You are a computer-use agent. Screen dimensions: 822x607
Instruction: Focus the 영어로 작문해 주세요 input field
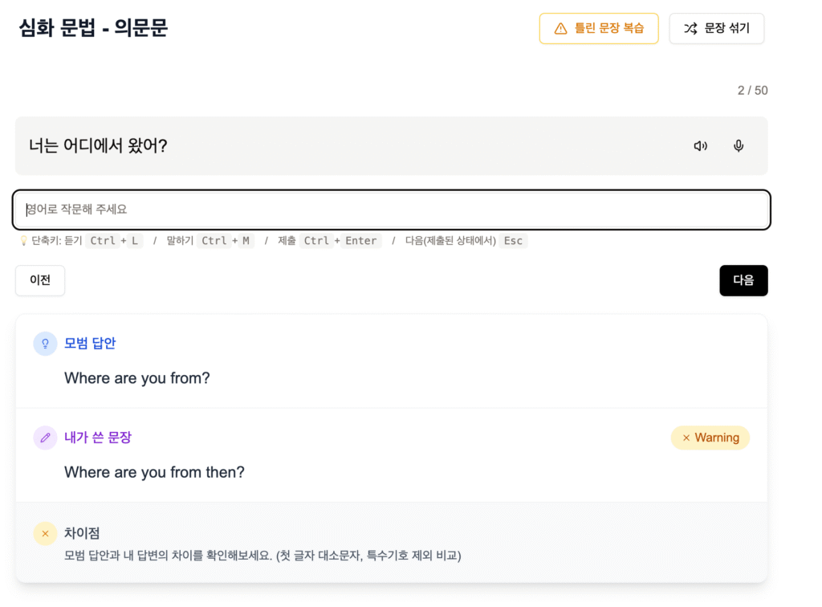[391, 210]
